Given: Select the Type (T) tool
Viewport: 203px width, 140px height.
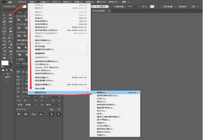Looking at the screenshot, I should (4, 25).
